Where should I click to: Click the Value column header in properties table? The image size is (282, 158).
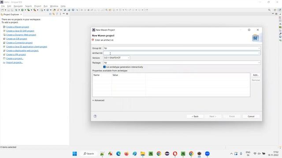[x=128, y=75]
